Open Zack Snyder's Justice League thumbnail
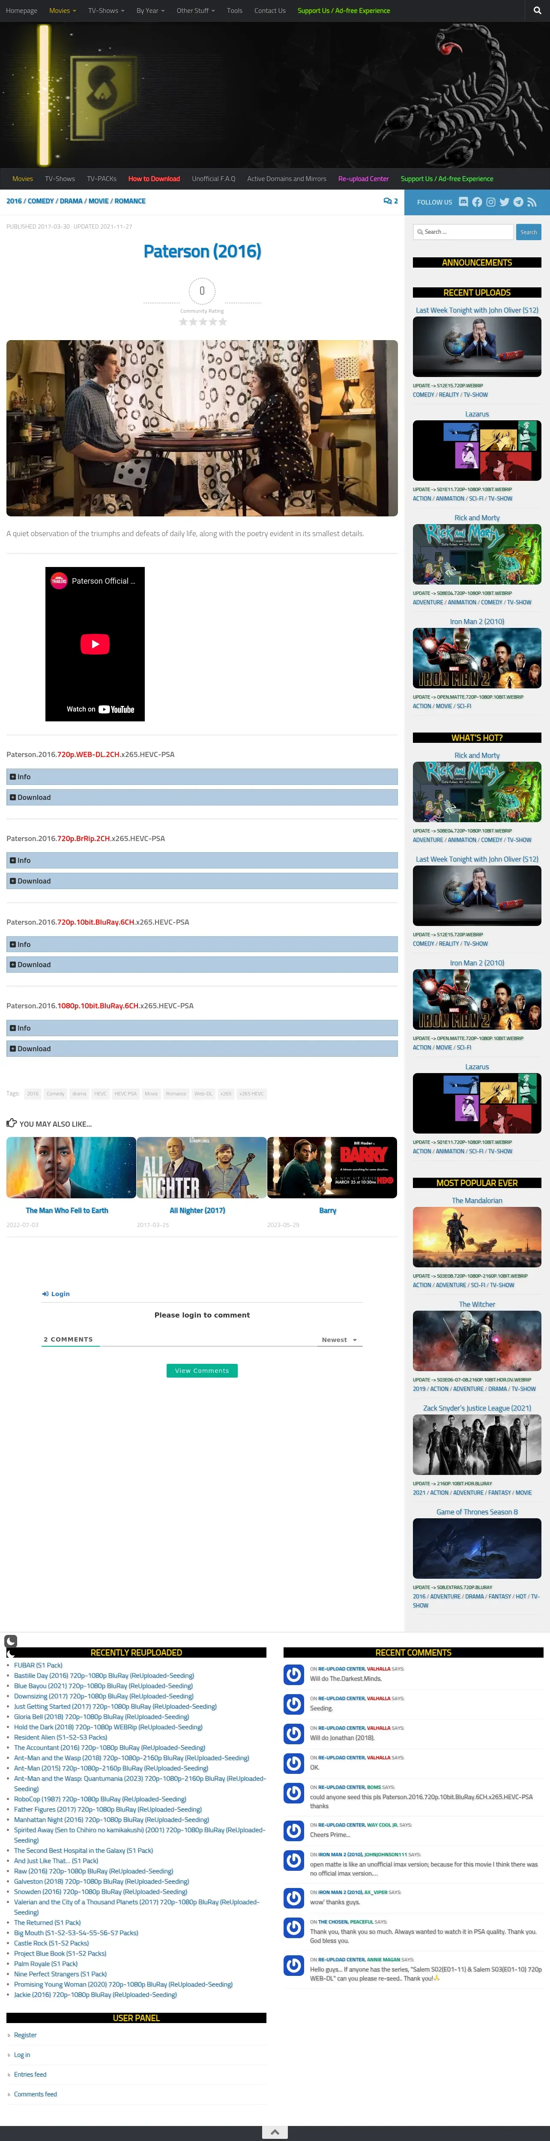Image resolution: width=550 pixels, height=2141 pixels. 477,1445
